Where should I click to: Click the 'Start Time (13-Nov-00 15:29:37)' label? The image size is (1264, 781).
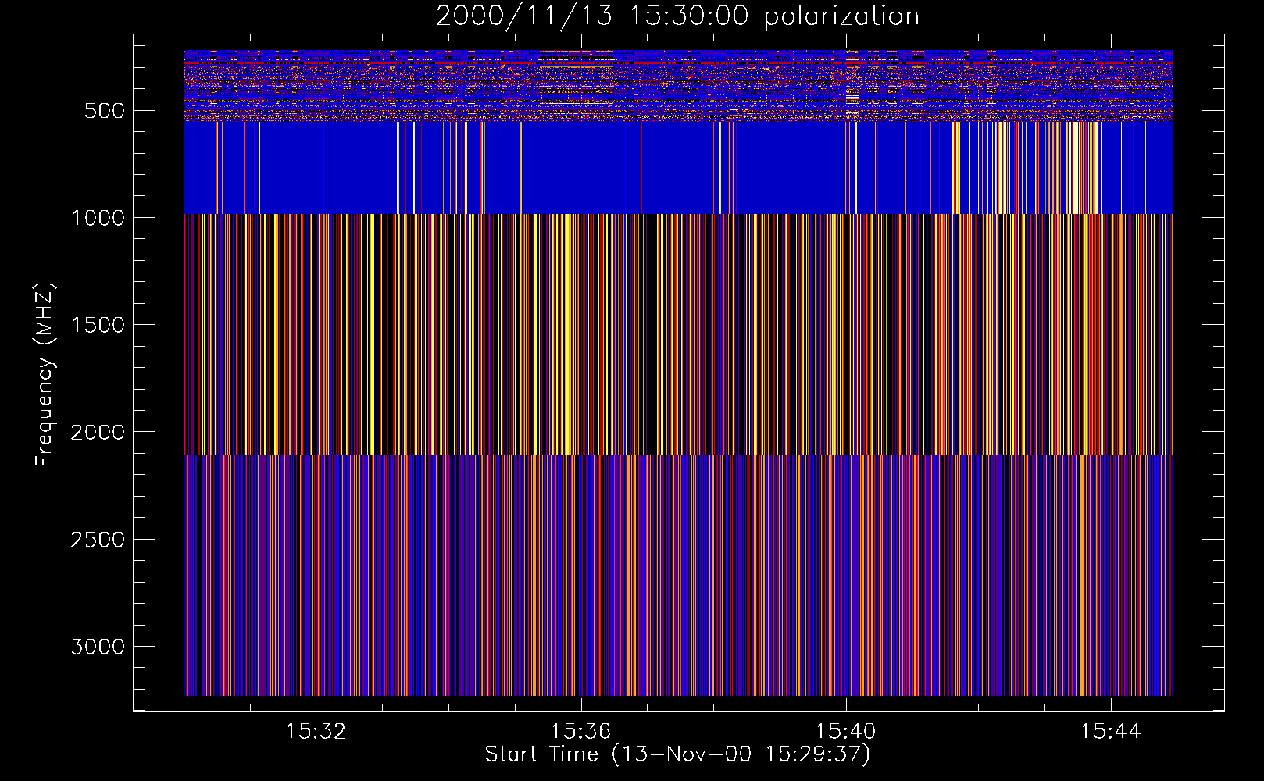677,754
